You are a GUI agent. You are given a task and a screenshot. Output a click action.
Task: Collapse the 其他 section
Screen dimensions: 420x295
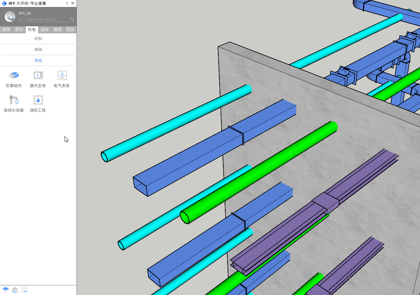pyautogui.click(x=38, y=60)
